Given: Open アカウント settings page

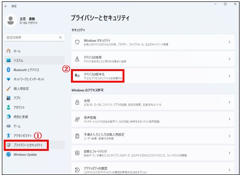Looking at the screenshot, I should pyautogui.click(x=34, y=107).
